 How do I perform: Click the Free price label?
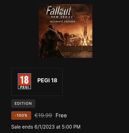61,115
